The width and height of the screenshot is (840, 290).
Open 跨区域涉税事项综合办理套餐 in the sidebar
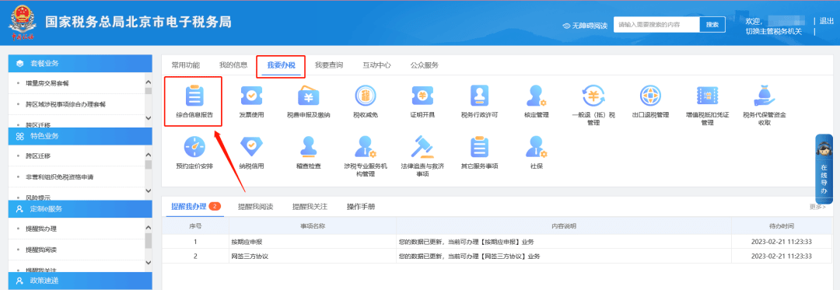(65, 104)
